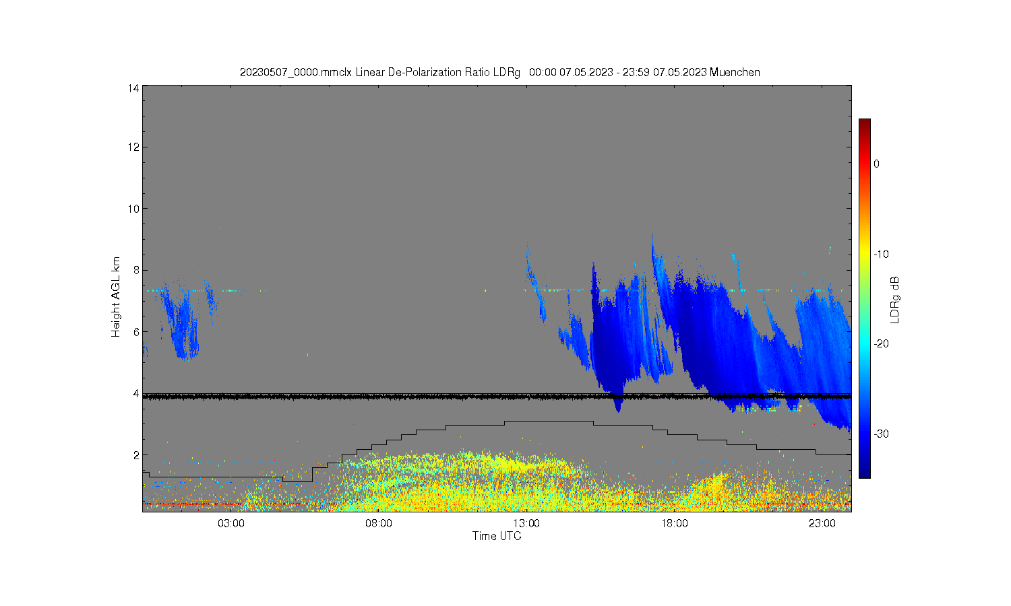Click the 08:00 time tick label
The image size is (1011, 606).
[x=379, y=523]
